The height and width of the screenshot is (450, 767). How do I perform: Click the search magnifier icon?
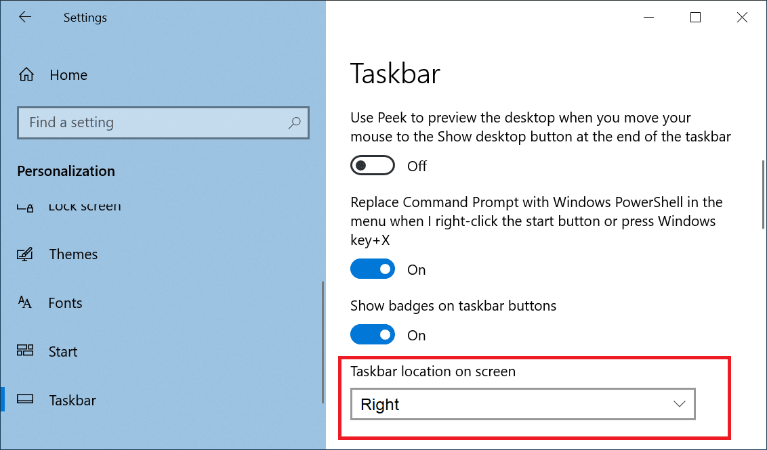[x=294, y=122]
